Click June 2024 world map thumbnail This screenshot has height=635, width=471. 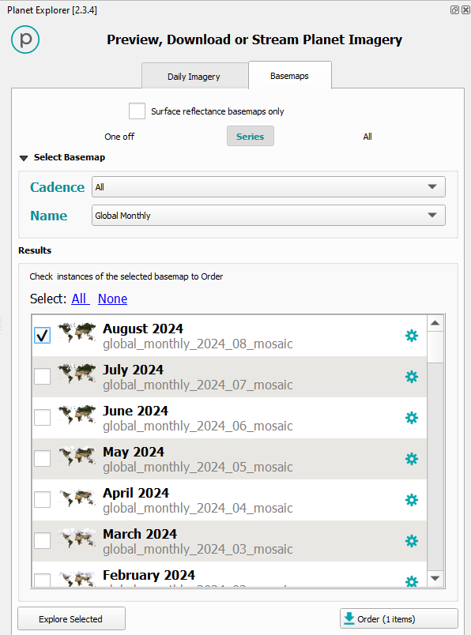pyautogui.click(x=77, y=415)
